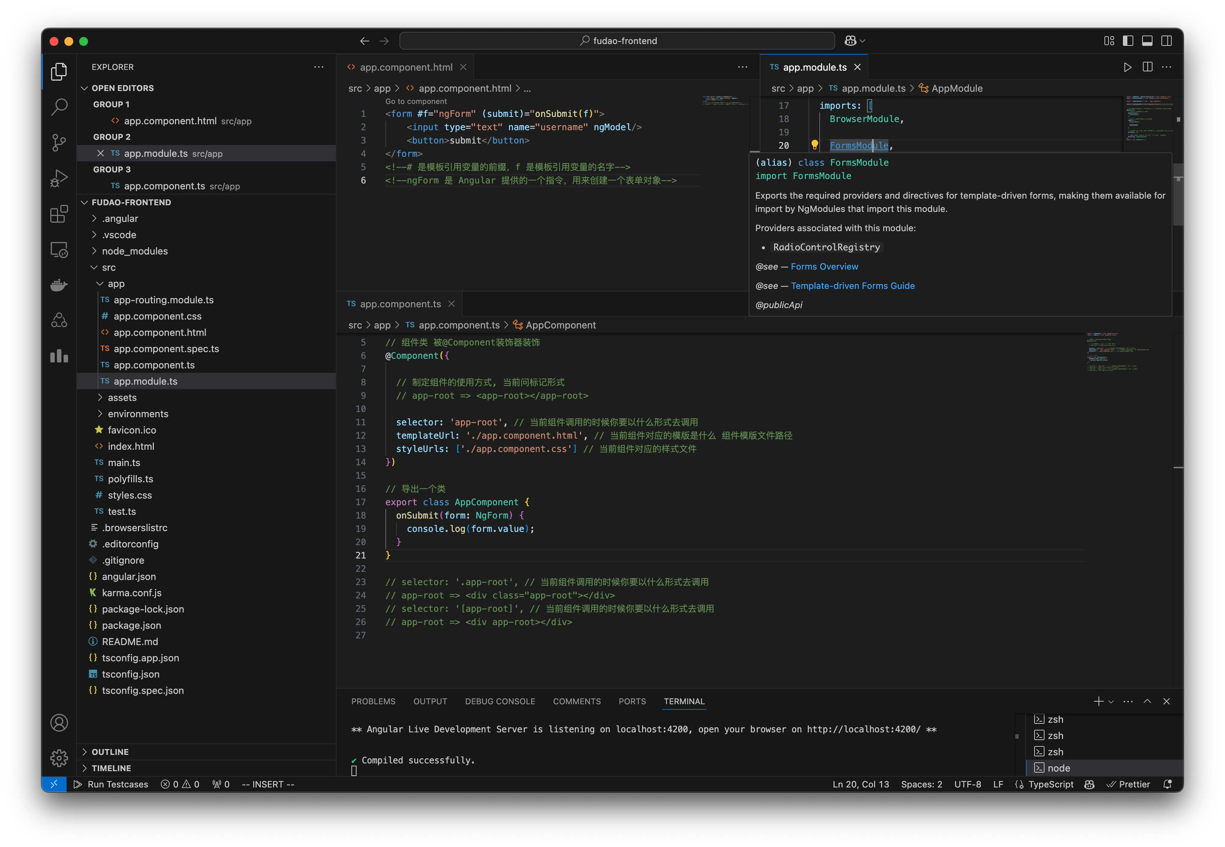Screen dimensions: 1225x847
Task: Run the app.module.ts file via the play icon
Action: [1128, 67]
